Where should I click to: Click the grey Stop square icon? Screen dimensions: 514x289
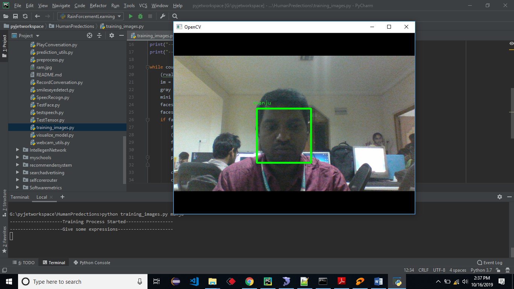click(150, 16)
